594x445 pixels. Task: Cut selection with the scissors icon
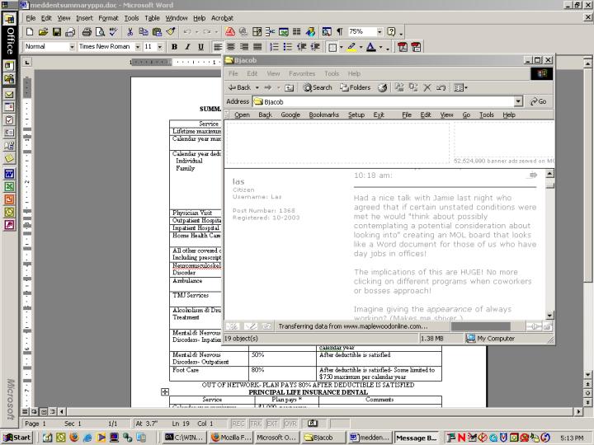pyautogui.click(x=130, y=32)
